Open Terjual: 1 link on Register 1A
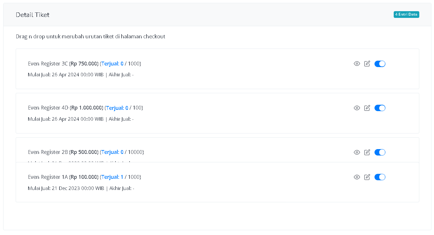The width and height of the screenshot is (434, 235). [x=112, y=177]
